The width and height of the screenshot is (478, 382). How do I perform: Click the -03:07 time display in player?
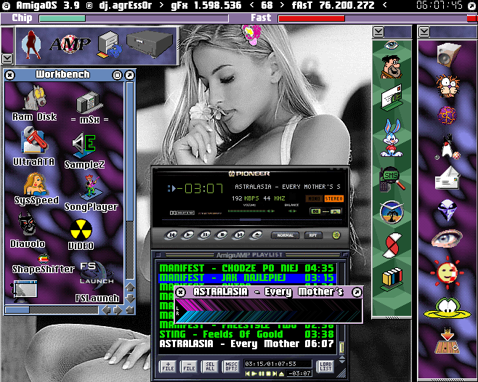point(200,189)
